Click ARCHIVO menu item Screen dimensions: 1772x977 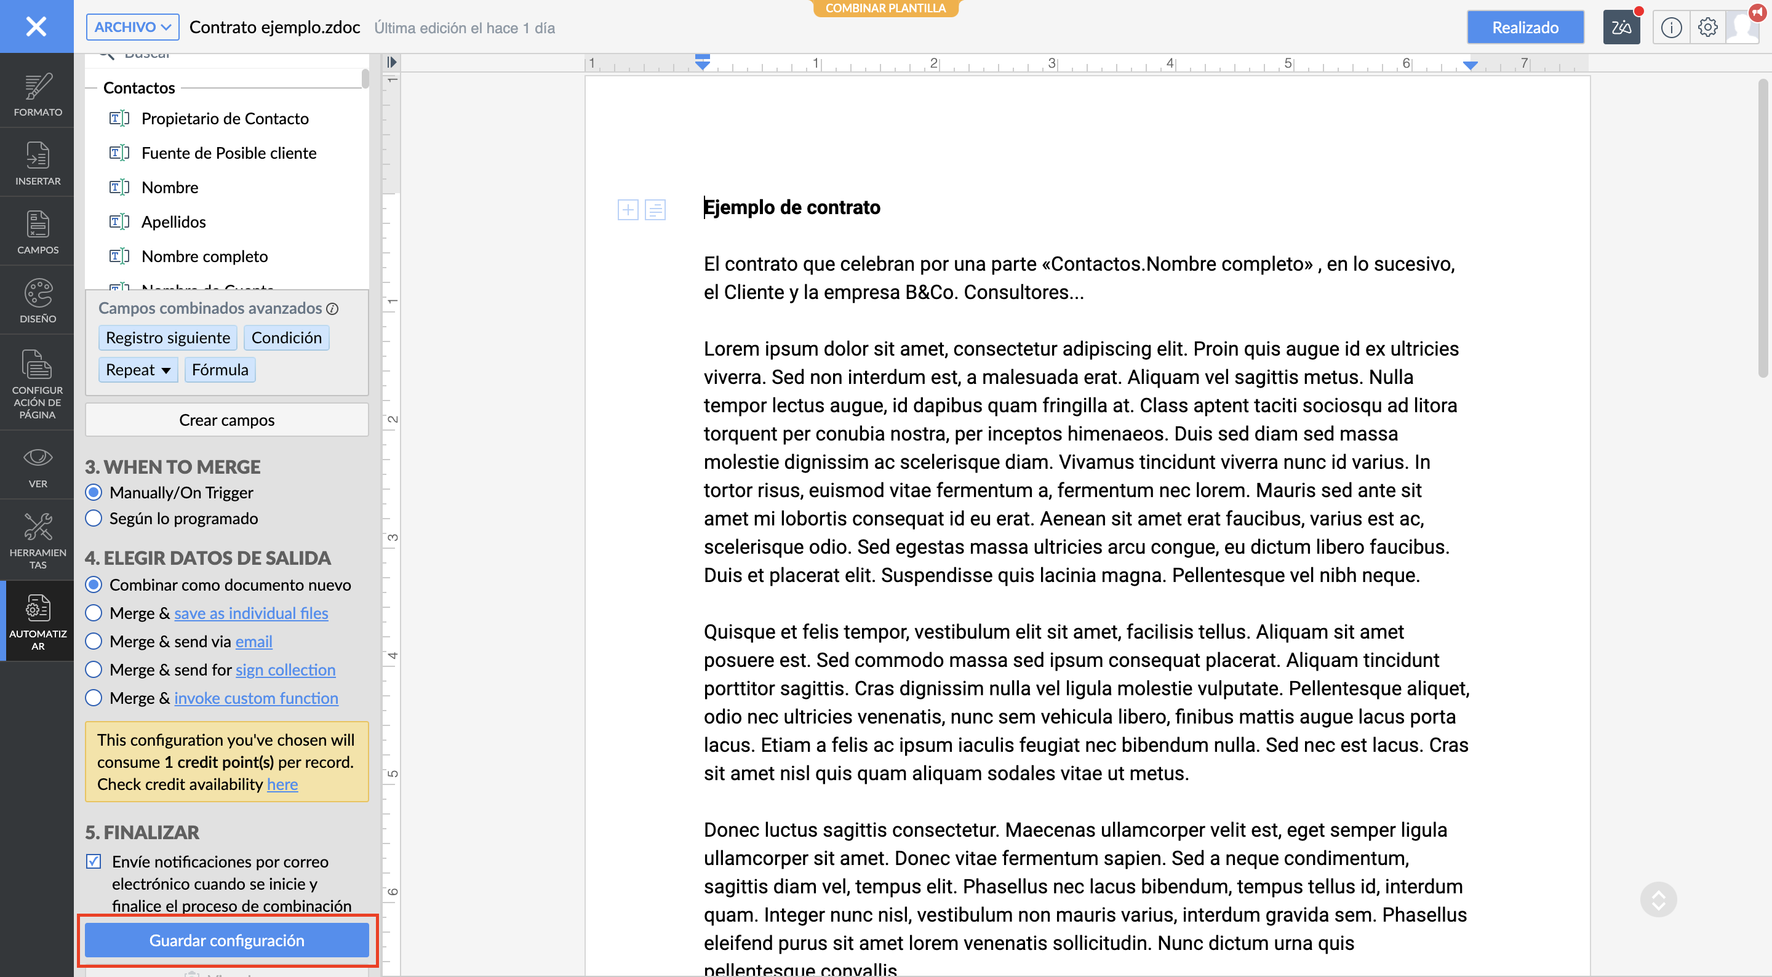click(132, 26)
